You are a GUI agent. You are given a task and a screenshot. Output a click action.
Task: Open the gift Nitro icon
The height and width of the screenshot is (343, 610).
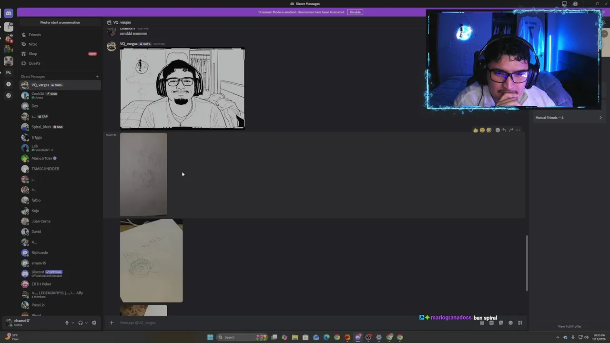click(482, 323)
